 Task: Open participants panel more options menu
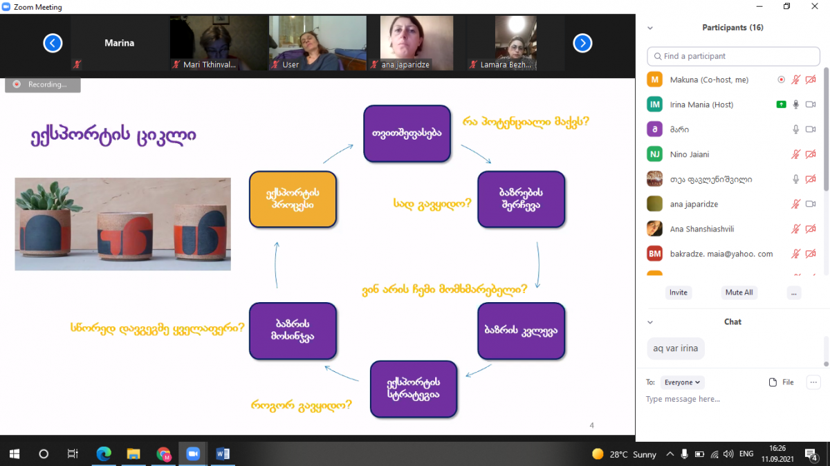click(793, 292)
